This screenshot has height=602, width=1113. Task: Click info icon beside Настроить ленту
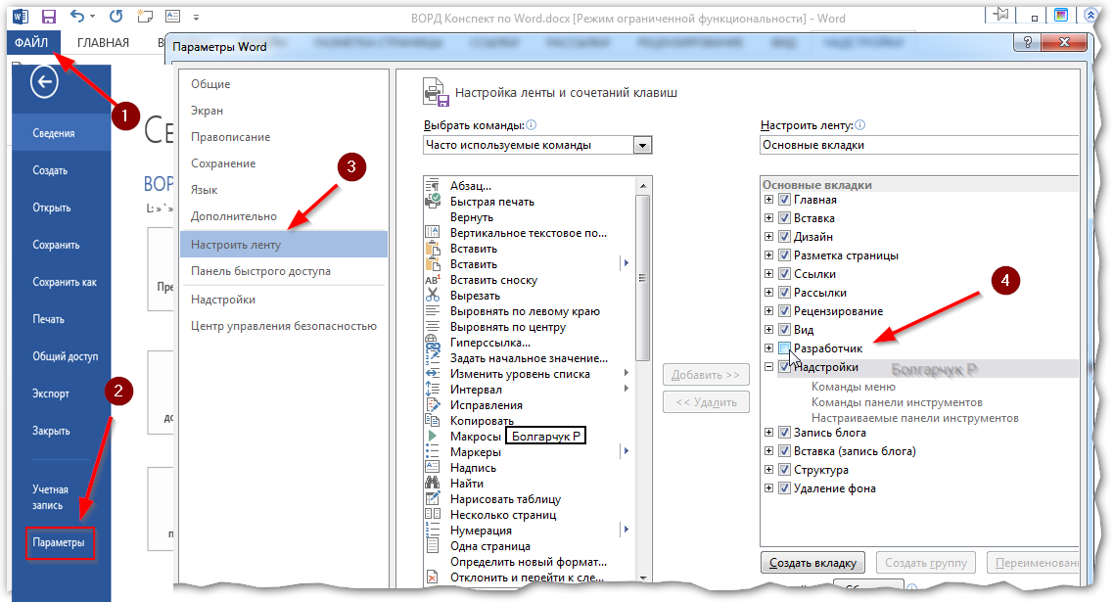[x=859, y=125]
